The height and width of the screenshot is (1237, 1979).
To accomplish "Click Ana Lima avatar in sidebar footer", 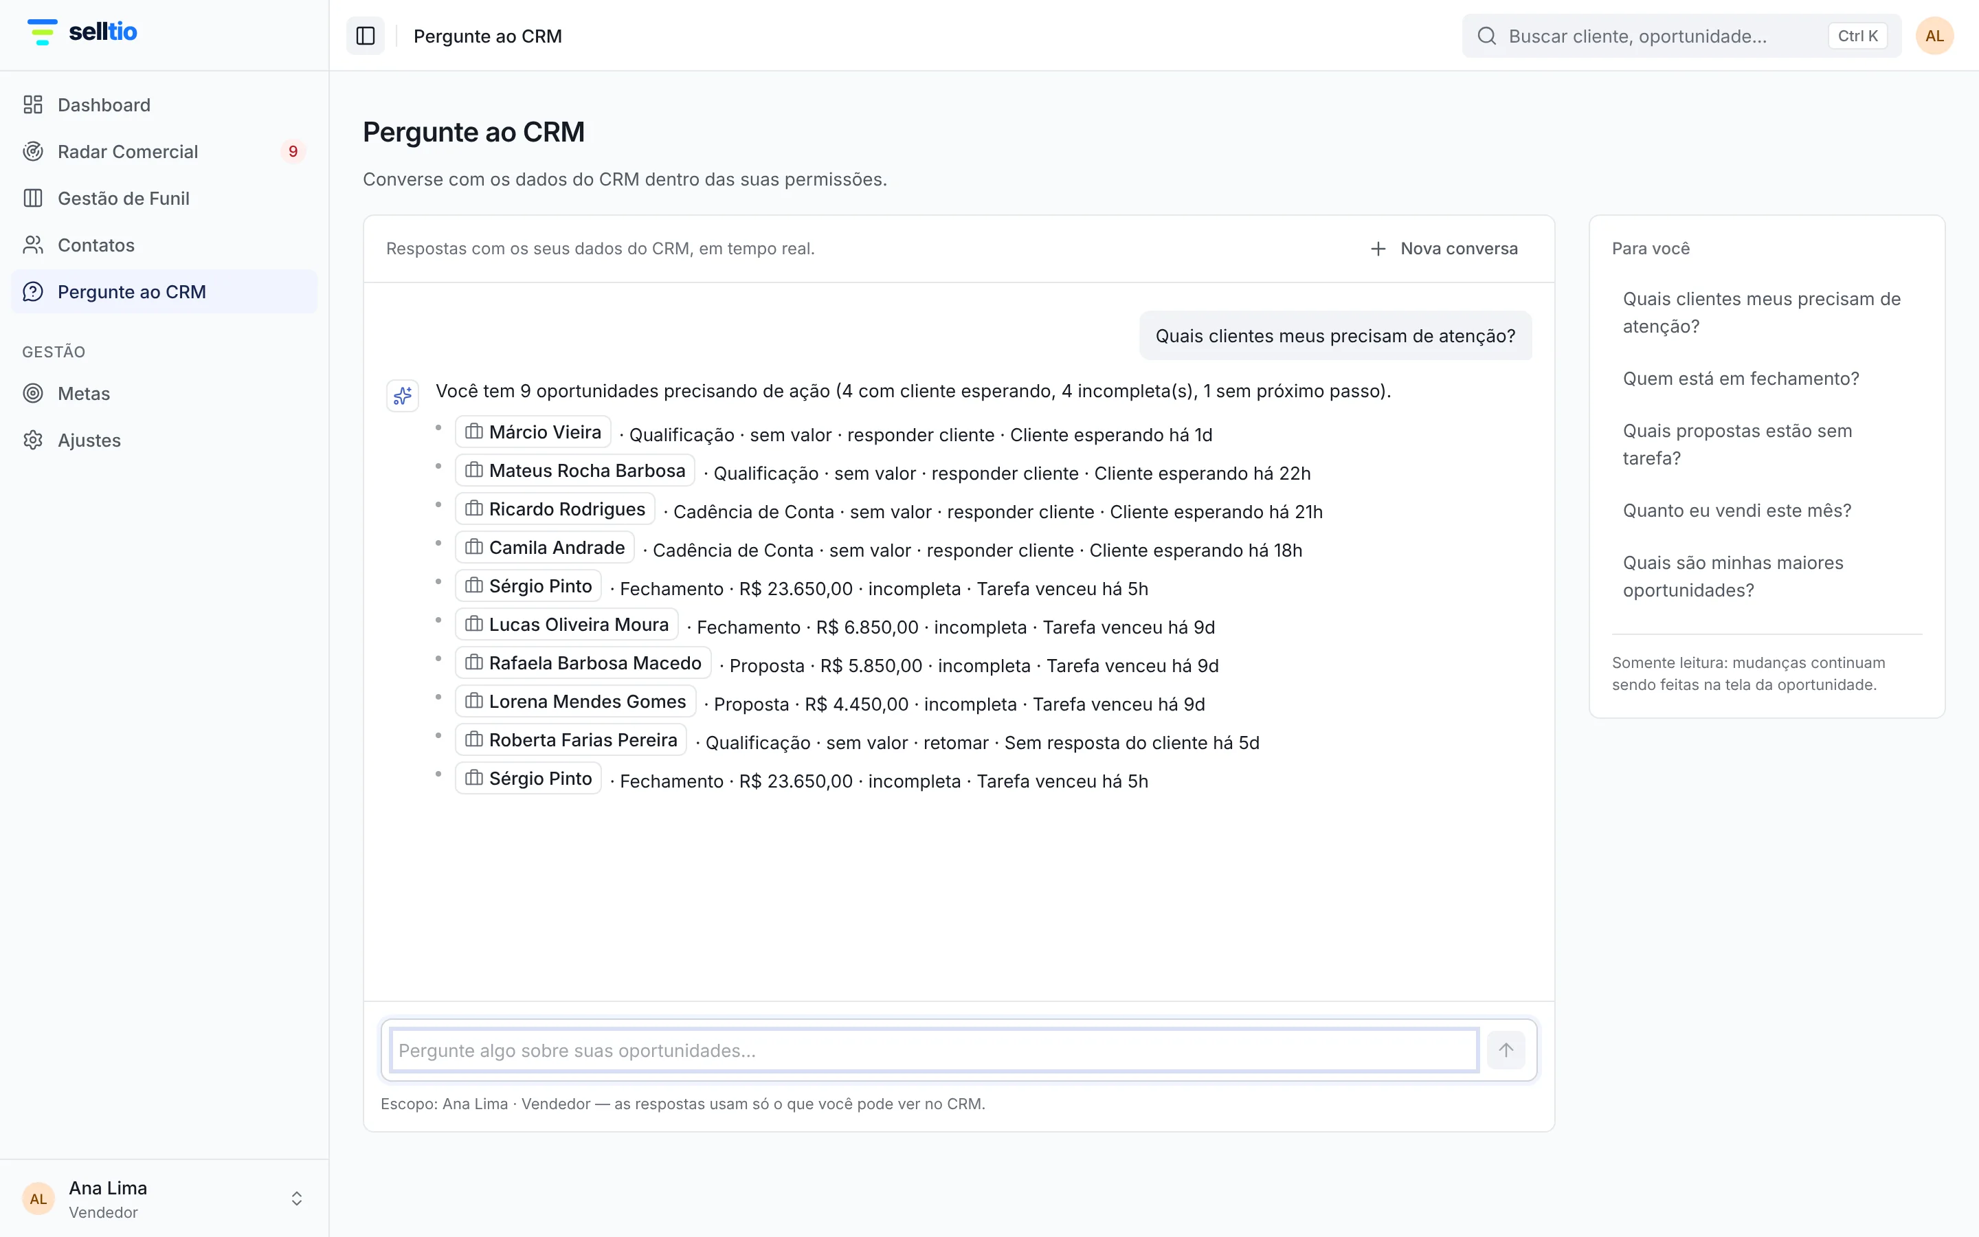I will 38,1199.
